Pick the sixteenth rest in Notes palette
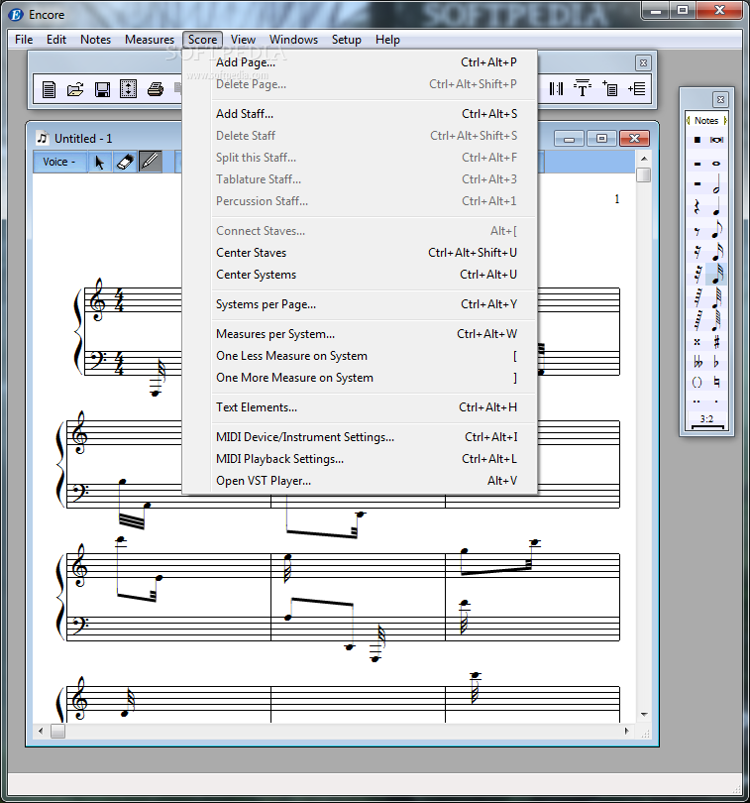 tap(696, 252)
